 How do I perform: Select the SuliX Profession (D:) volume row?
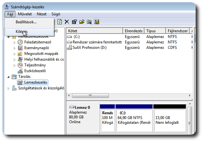point(129,48)
